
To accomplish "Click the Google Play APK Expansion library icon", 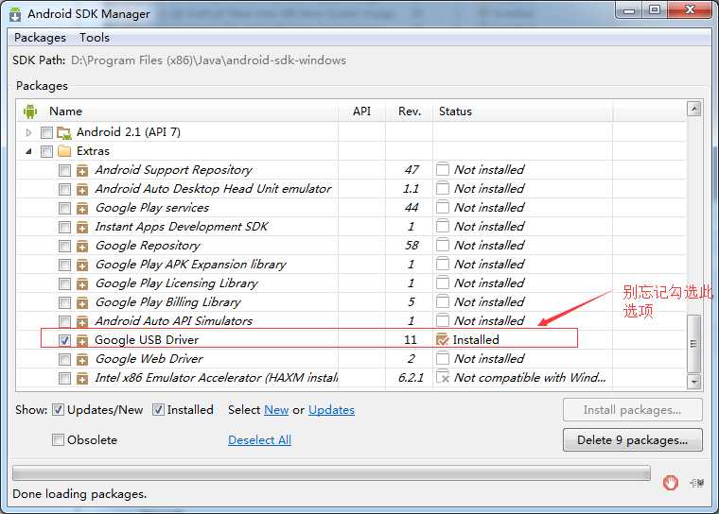I will 82,265.
